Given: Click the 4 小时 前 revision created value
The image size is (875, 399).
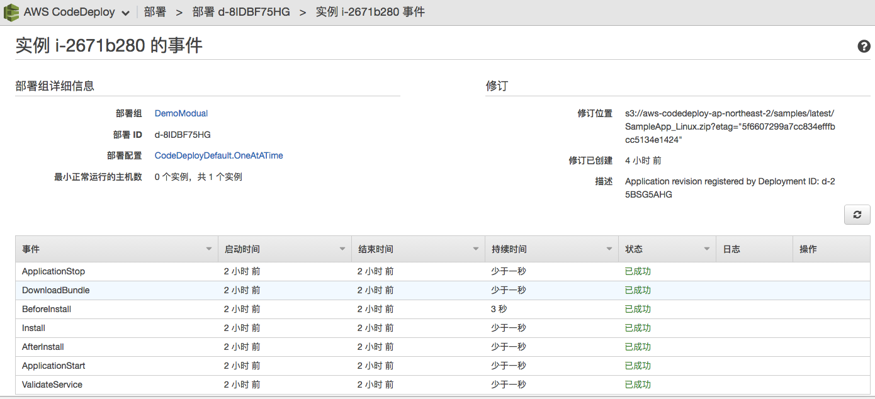Looking at the screenshot, I should pos(643,160).
